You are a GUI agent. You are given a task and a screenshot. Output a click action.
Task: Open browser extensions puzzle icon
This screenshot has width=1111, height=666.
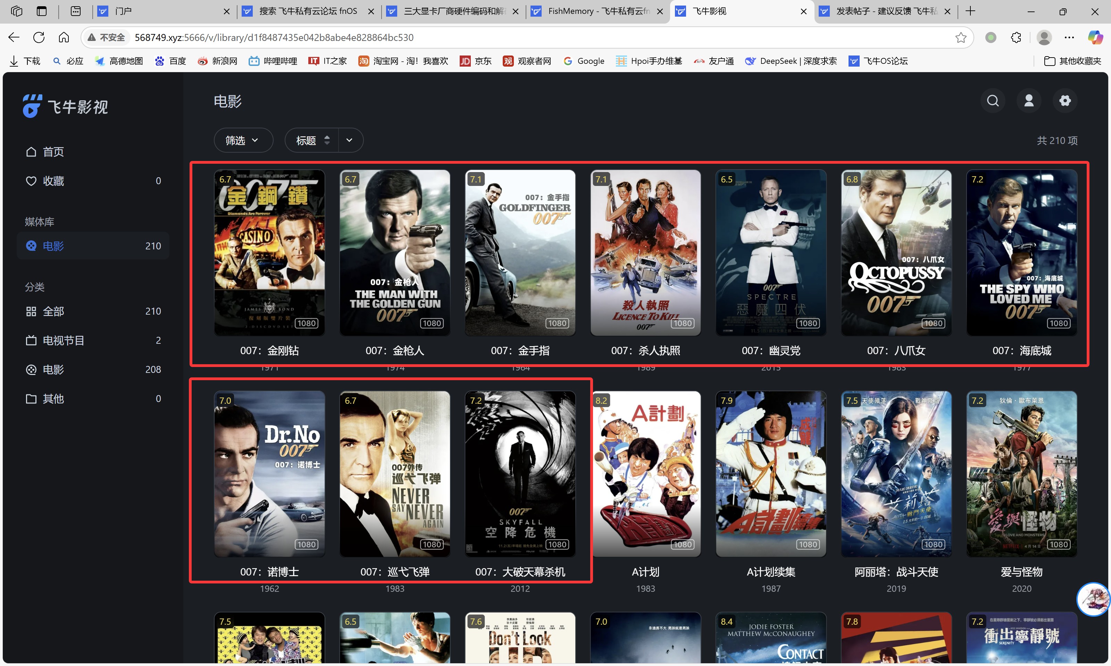[1016, 37]
